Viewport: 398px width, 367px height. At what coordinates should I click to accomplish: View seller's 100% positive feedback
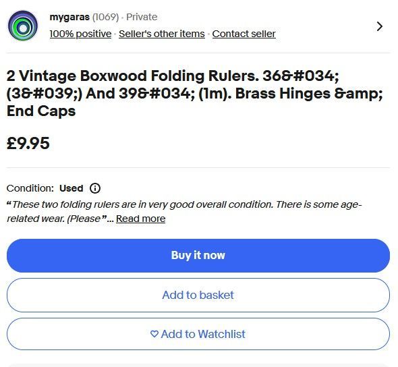pyautogui.click(x=80, y=34)
